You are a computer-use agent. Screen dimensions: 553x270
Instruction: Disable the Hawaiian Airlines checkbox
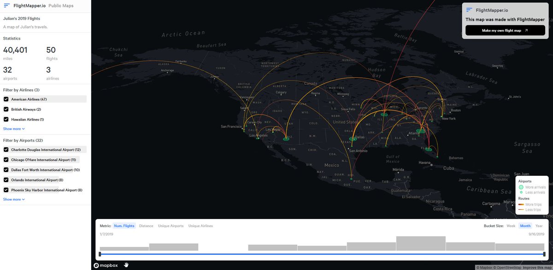(6, 119)
